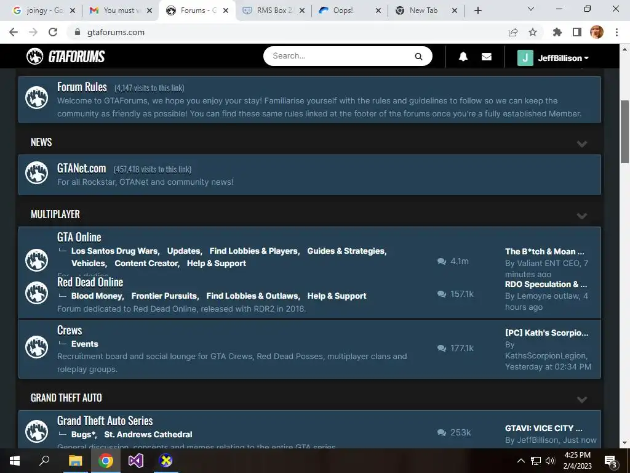
Task: Click the page vertical scrollbar thumb
Action: 624,132
